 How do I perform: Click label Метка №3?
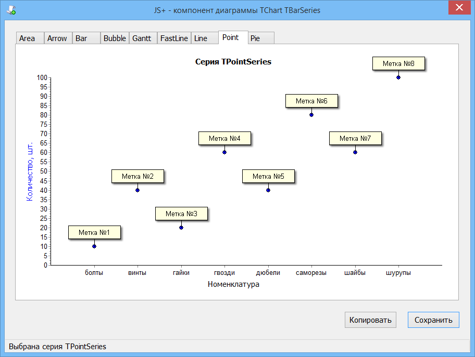point(181,214)
